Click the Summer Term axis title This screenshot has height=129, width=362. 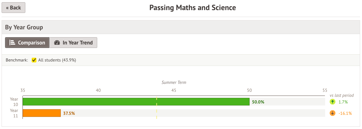174,83
